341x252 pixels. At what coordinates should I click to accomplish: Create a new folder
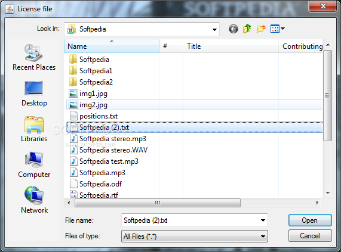[x=261, y=29]
